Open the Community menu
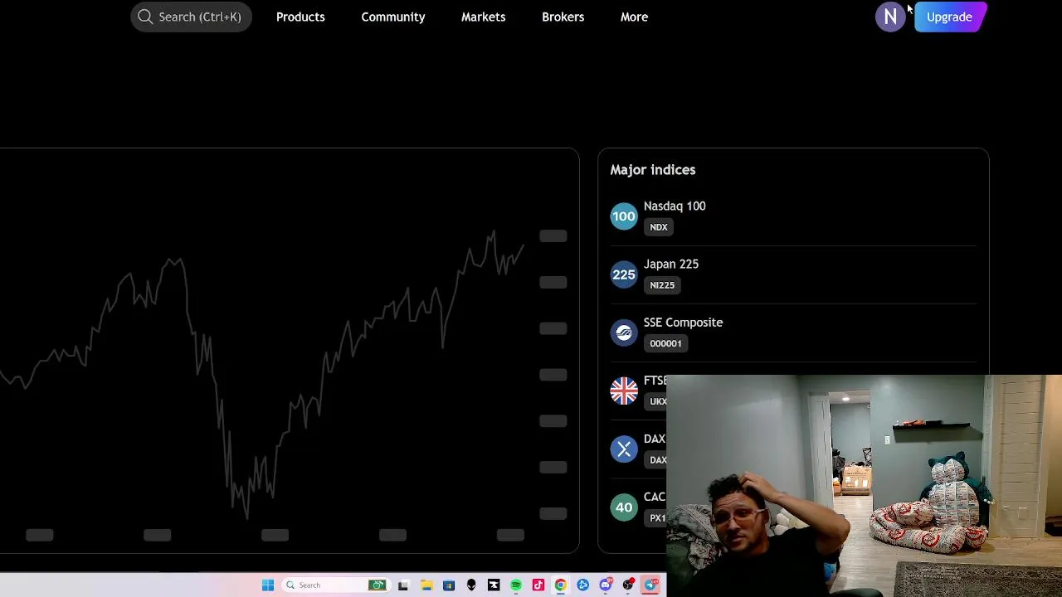The width and height of the screenshot is (1062, 597). click(393, 17)
